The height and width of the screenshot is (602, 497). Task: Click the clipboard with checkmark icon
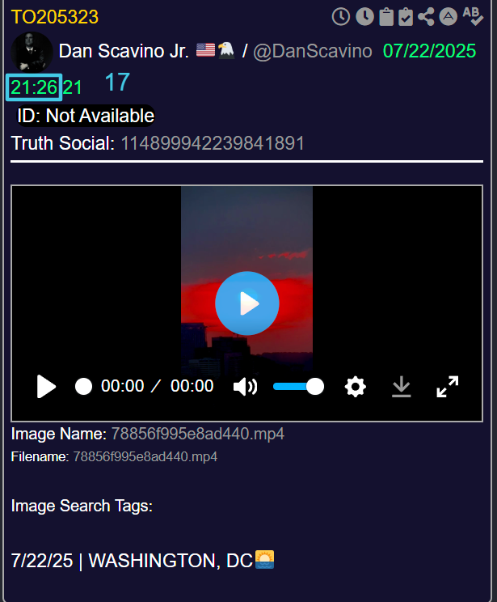406,17
